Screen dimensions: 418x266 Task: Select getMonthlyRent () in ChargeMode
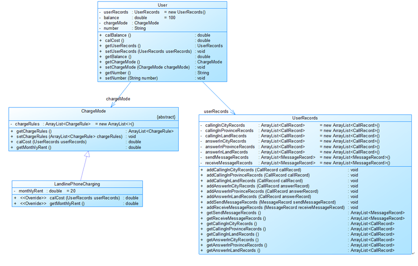tap(76, 148)
